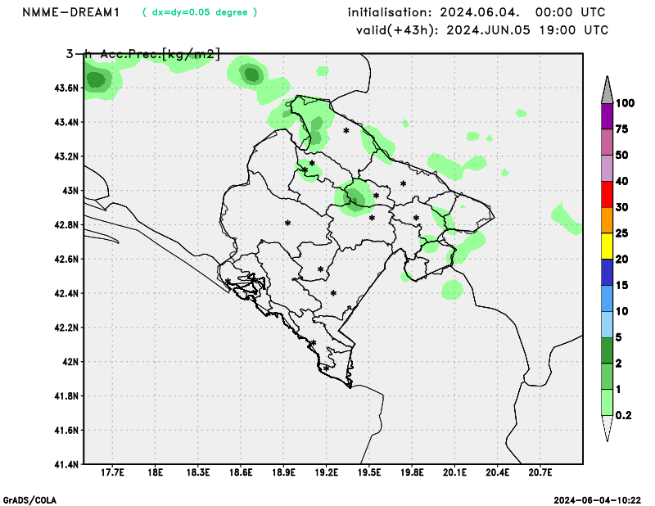This screenshot has height=506, width=655.
Task: Click the yellow 20-25 legend color band
Action: point(607,246)
